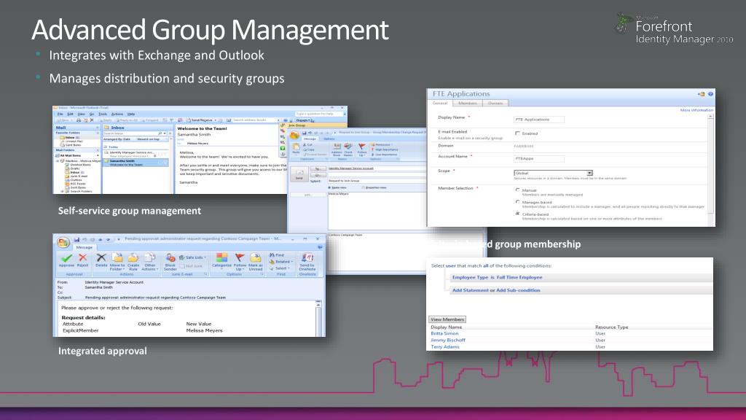Click the Categorize colored squares icon
Viewport: 746px width, 420px height.
tap(221, 257)
